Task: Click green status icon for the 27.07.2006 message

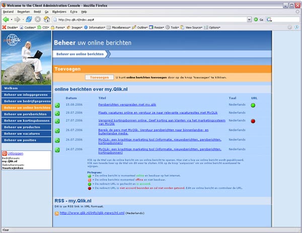Action: tap(57, 122)
